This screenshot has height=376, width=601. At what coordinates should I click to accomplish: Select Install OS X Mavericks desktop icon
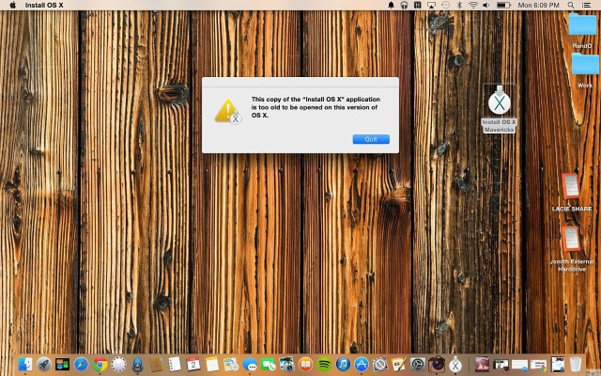click(x=499, y=102)
